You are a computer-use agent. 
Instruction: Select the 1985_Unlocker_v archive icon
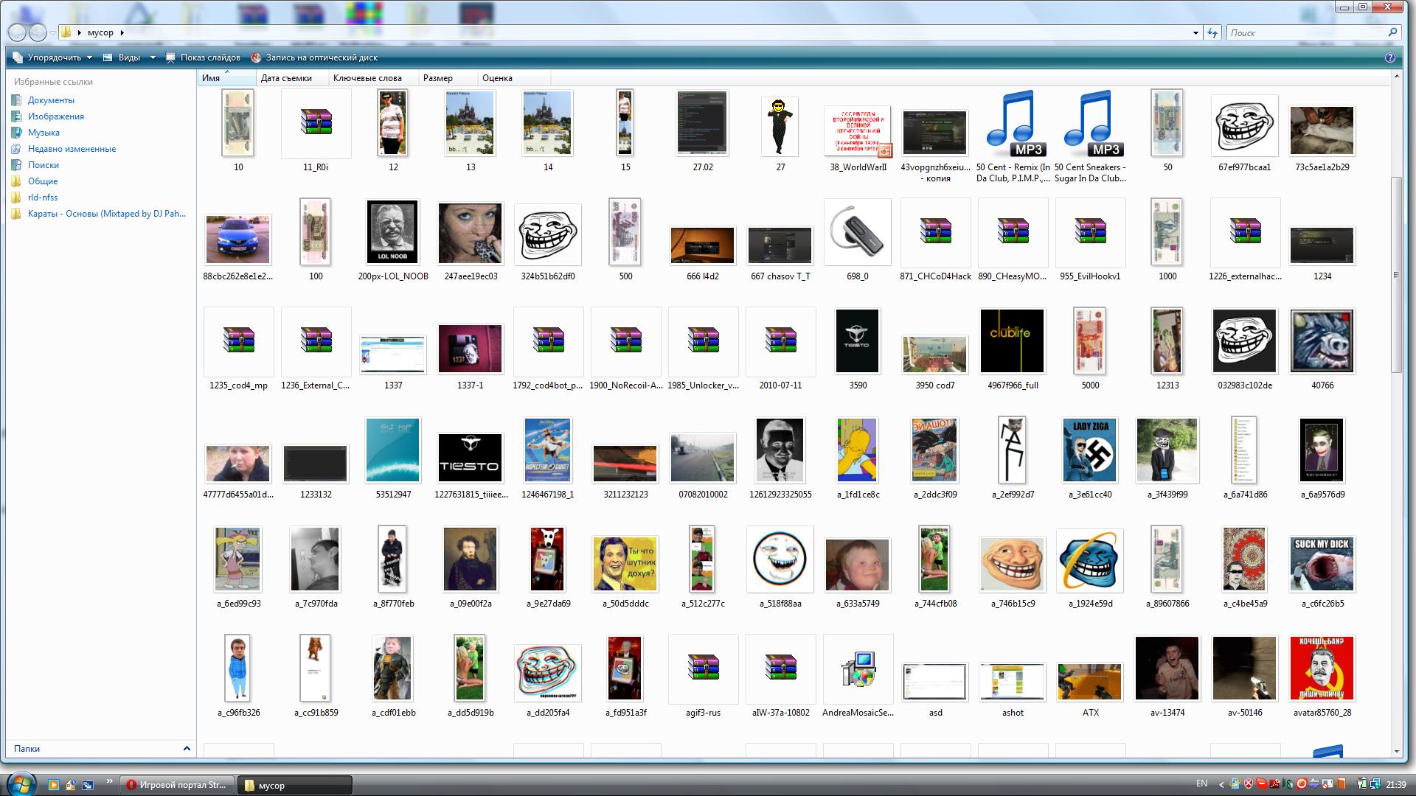pos(703,341)
